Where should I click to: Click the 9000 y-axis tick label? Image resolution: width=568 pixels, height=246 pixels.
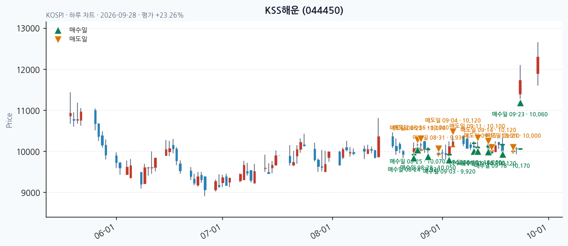coord(31,193)
